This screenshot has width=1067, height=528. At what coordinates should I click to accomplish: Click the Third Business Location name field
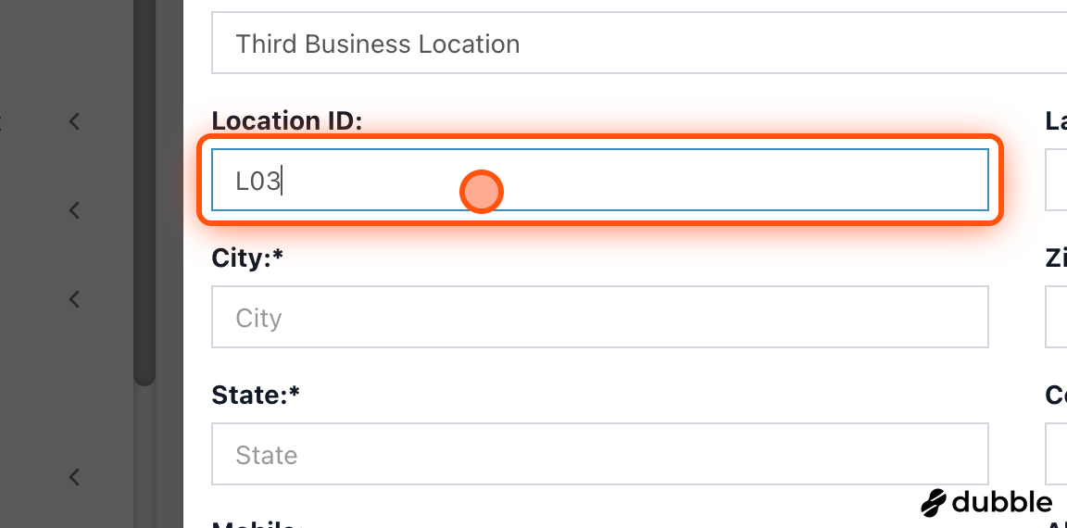coord(639,43)
